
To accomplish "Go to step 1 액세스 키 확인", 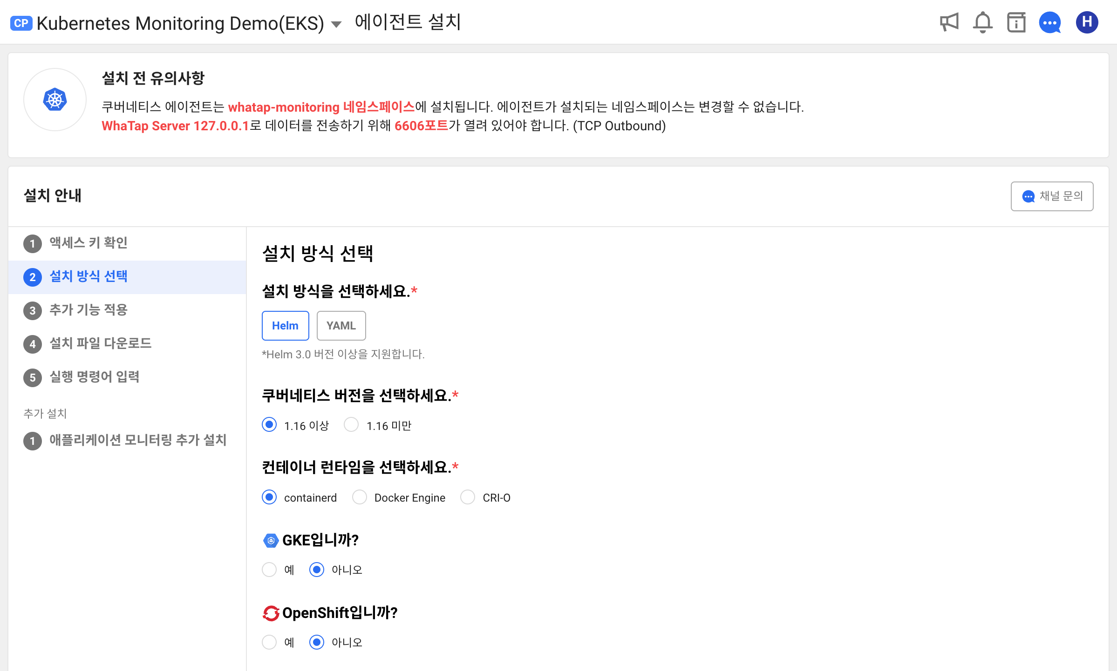I will (89, 243).
